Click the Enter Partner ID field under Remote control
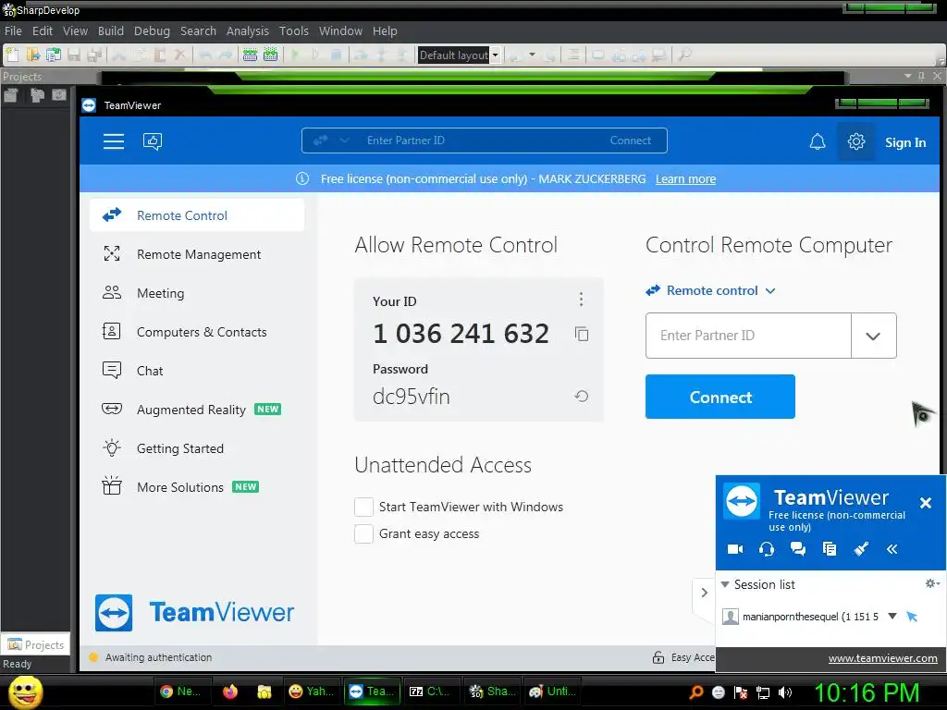 click(x=748, y=336)
